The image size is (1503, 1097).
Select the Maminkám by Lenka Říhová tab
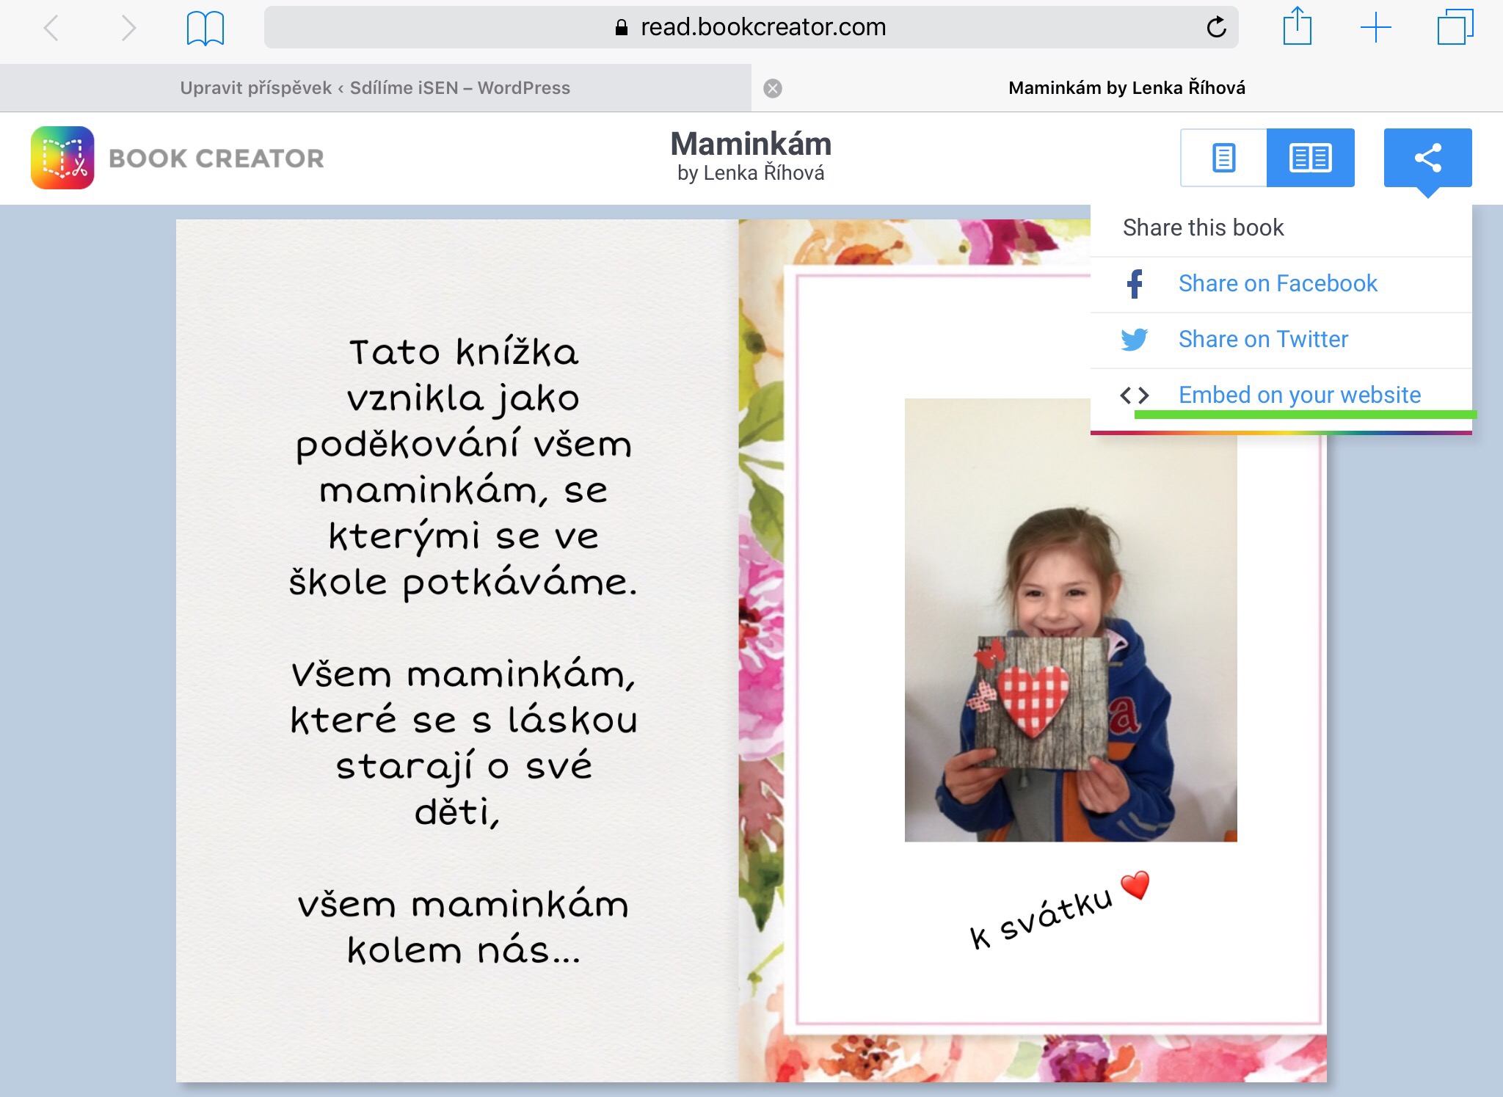point(1127,88)
